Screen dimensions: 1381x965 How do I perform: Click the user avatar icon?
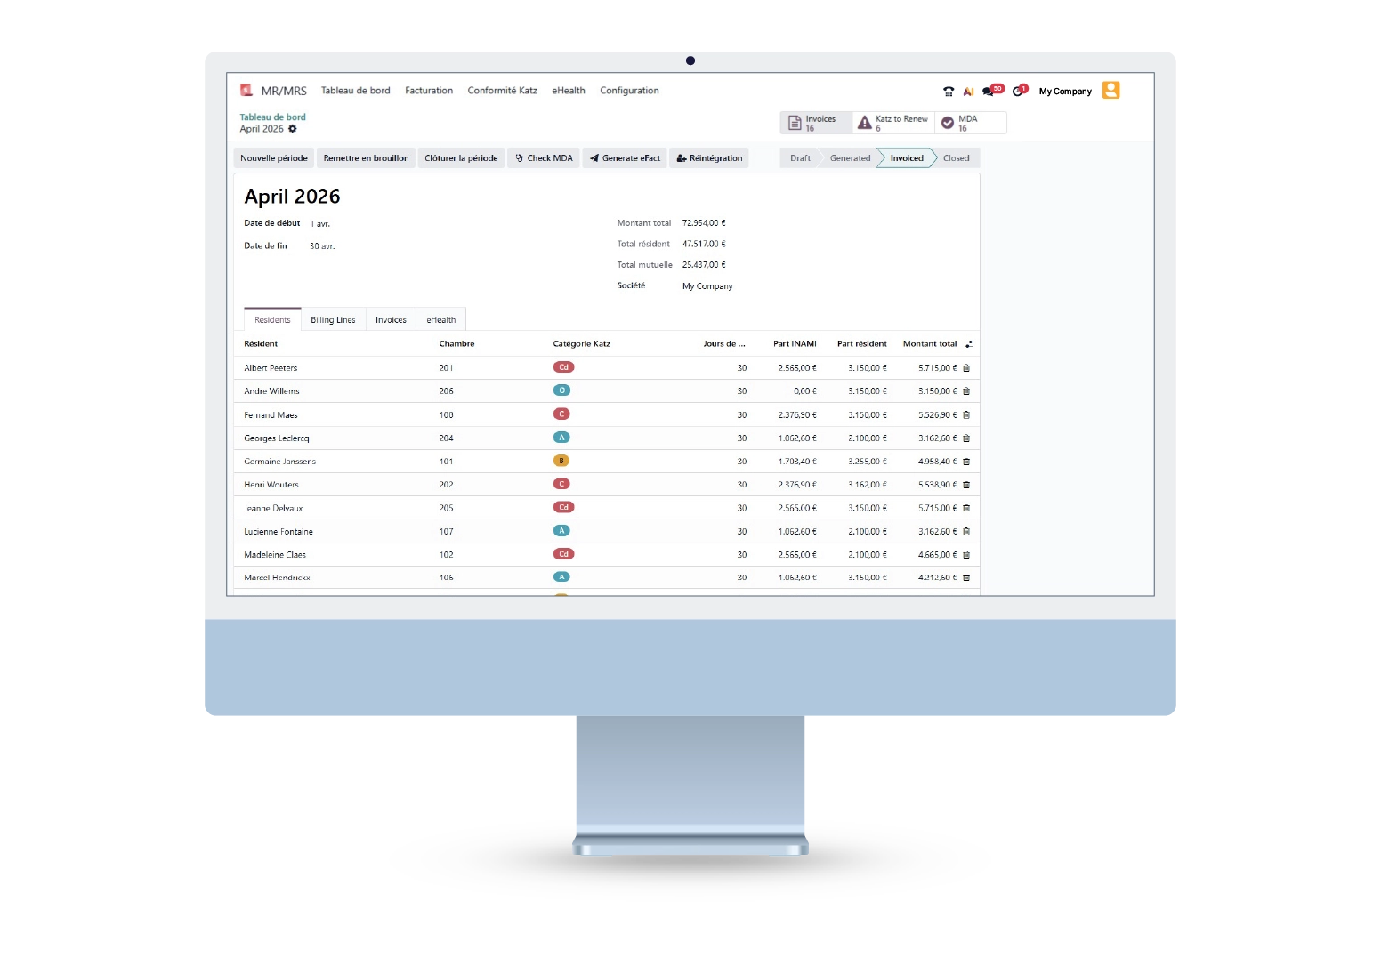(x=1110, y=91)
